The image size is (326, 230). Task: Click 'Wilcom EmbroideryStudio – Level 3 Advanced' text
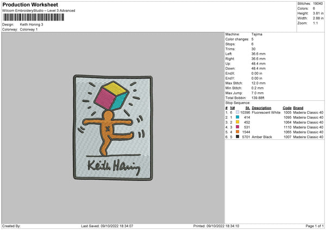pos(39,11)
